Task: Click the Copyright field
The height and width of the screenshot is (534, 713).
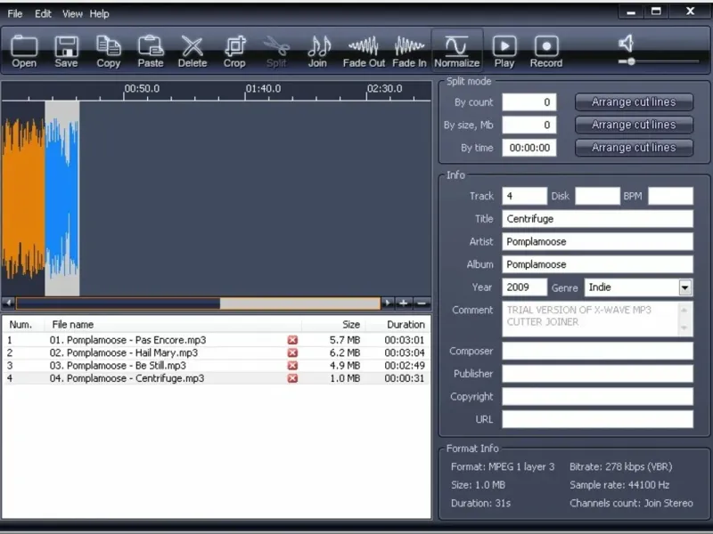Action: pos(597,396)
